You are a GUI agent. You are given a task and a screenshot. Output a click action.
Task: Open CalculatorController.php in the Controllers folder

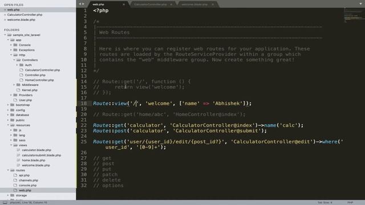coord(42,70)
